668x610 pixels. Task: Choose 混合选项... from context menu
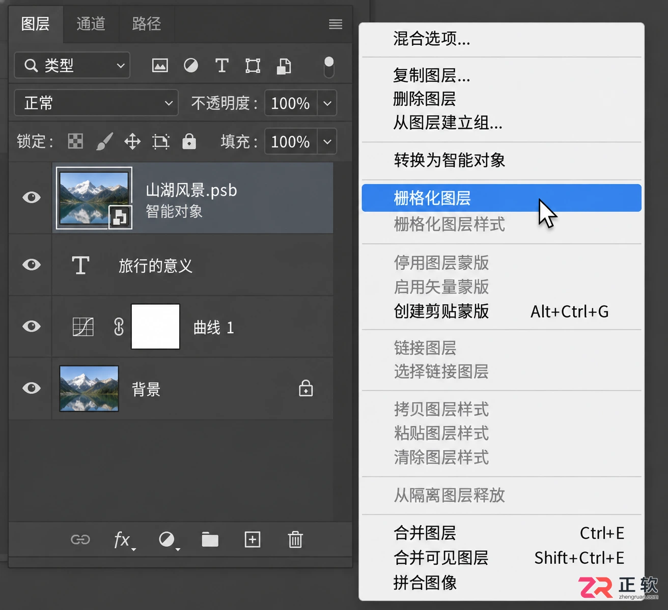click(502, 39)
